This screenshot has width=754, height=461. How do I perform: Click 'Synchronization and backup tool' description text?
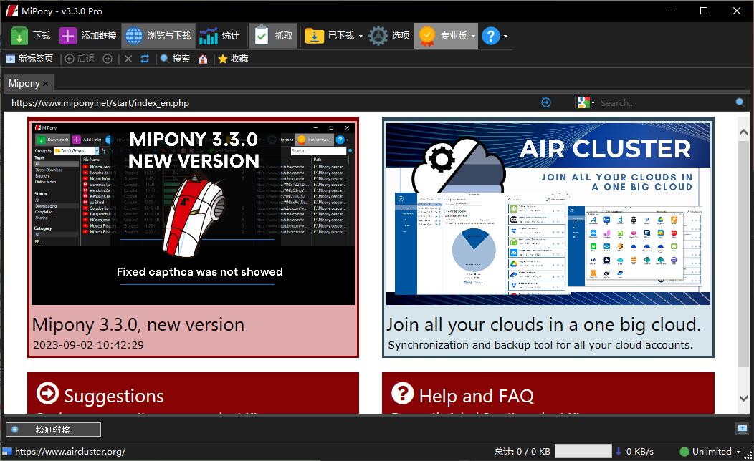click(540, 345)
